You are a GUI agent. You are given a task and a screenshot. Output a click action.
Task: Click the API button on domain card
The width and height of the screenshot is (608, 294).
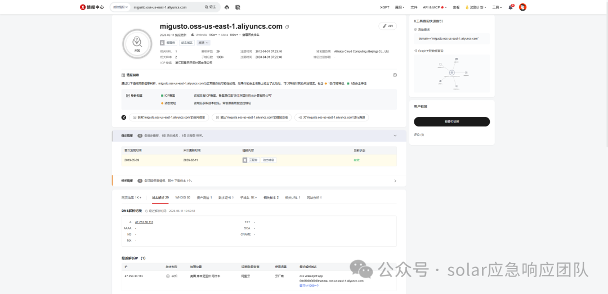coord(387,26)
